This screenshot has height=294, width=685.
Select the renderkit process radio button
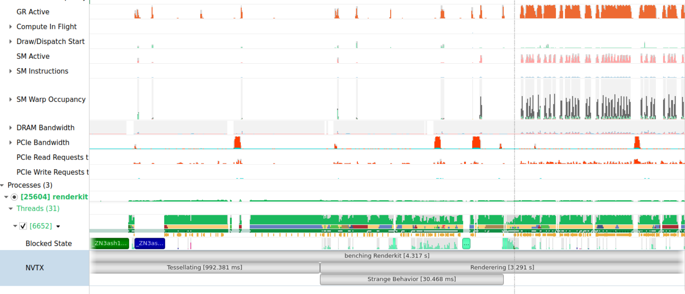tap(14, 197)
